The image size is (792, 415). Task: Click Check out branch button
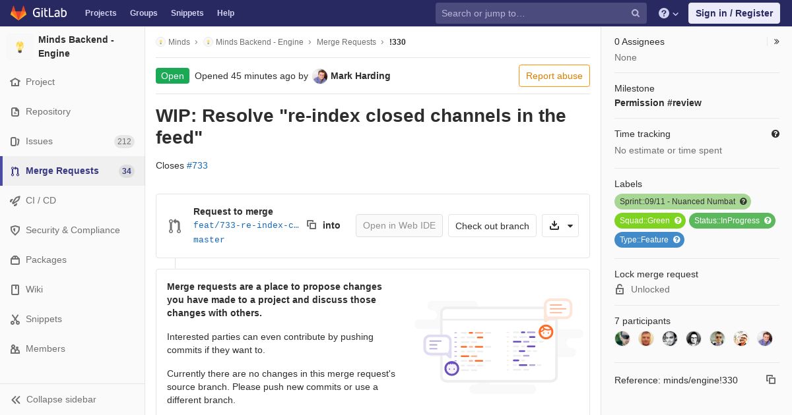pyautogui.click(x=492, y=225)
